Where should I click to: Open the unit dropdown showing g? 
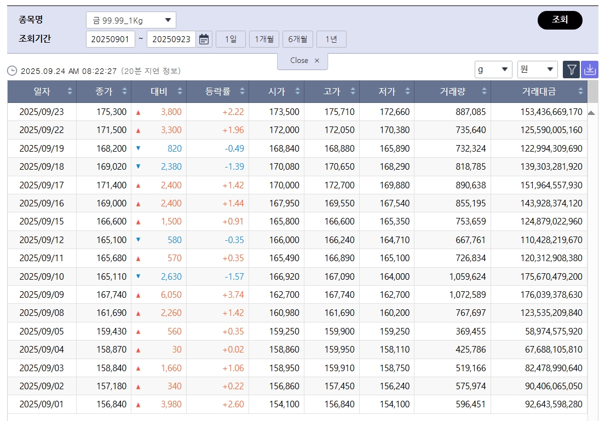coord(492,70)
